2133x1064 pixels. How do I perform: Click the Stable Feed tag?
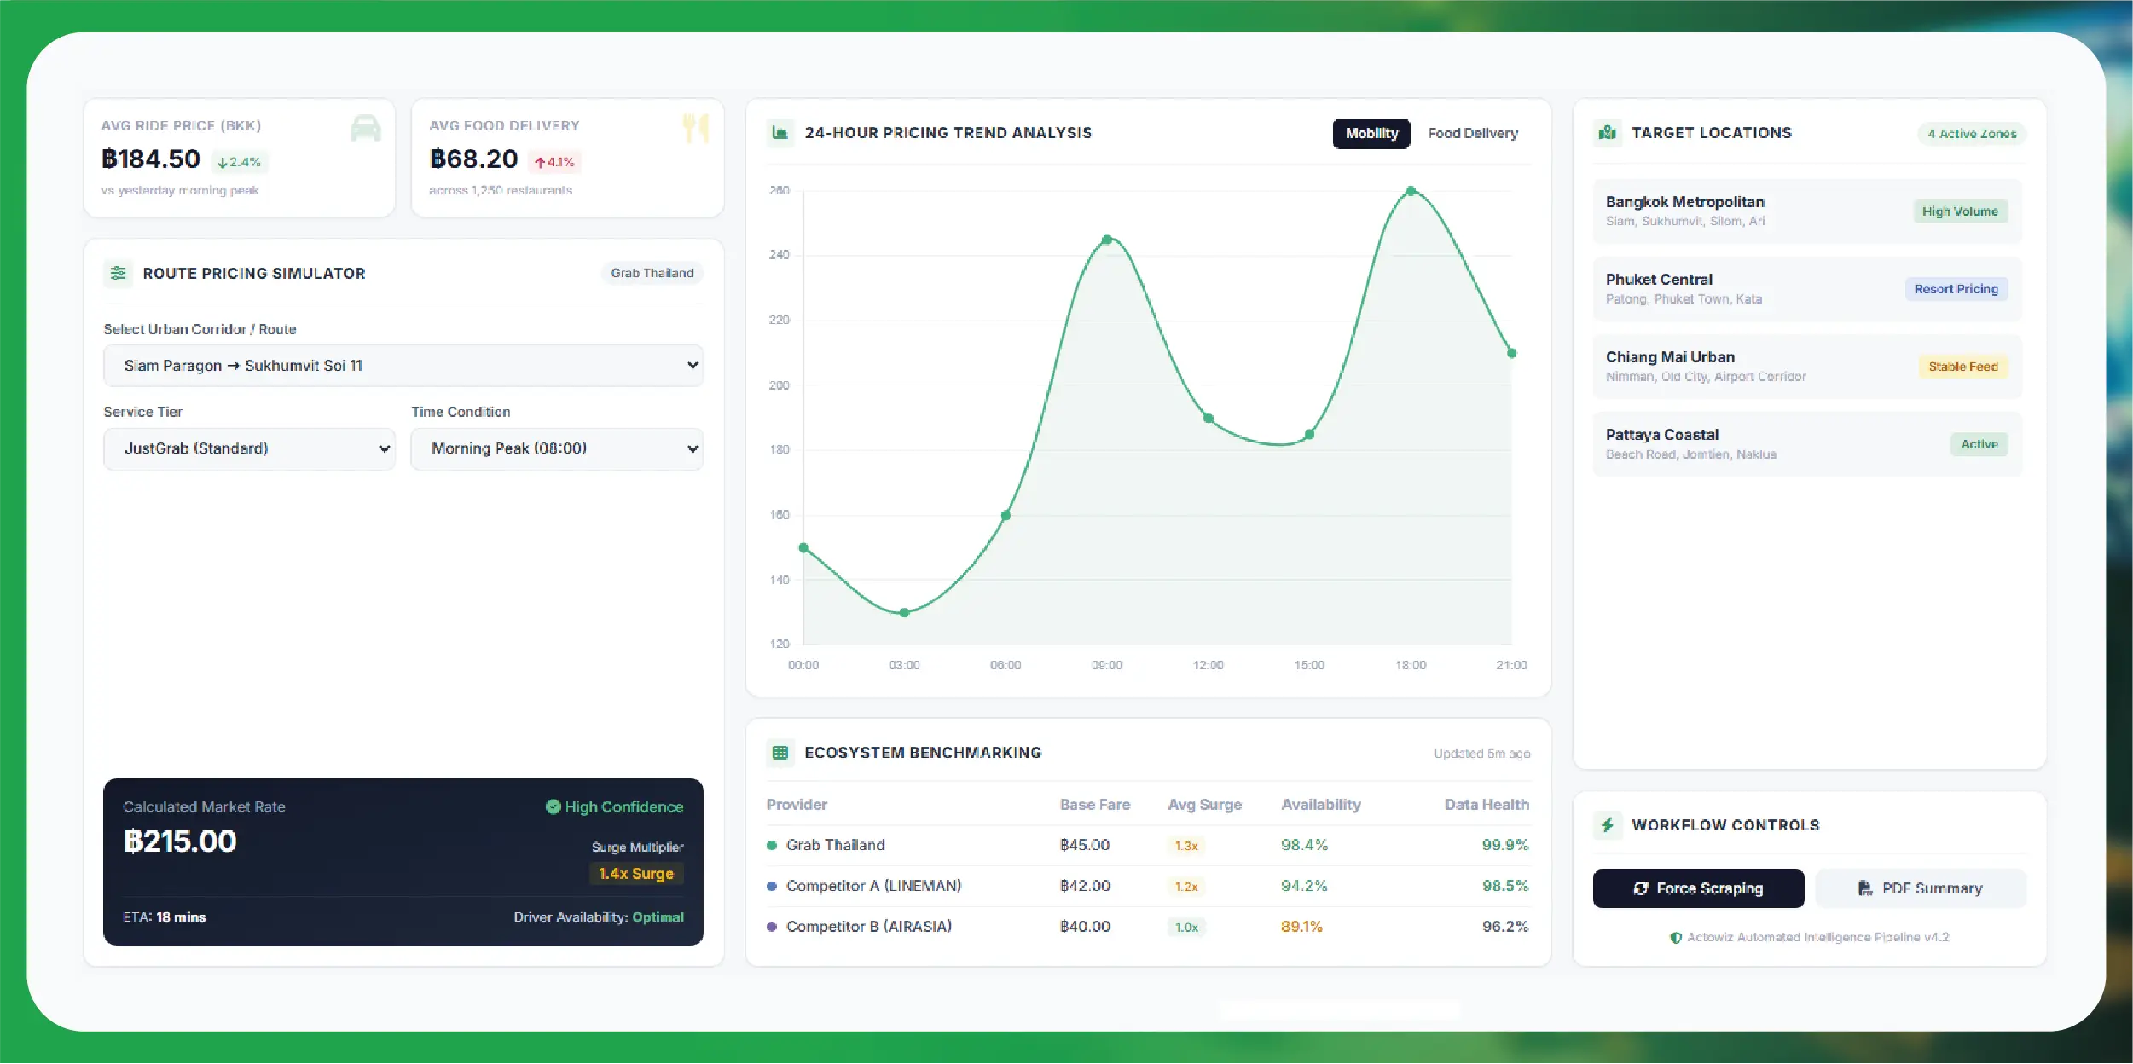pos(1963,367)
